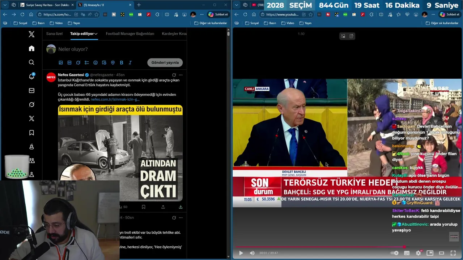Click Grok explain icon on Nefes Gazetesi post
Screen dimensions: 463x260
tap(174, 75)
